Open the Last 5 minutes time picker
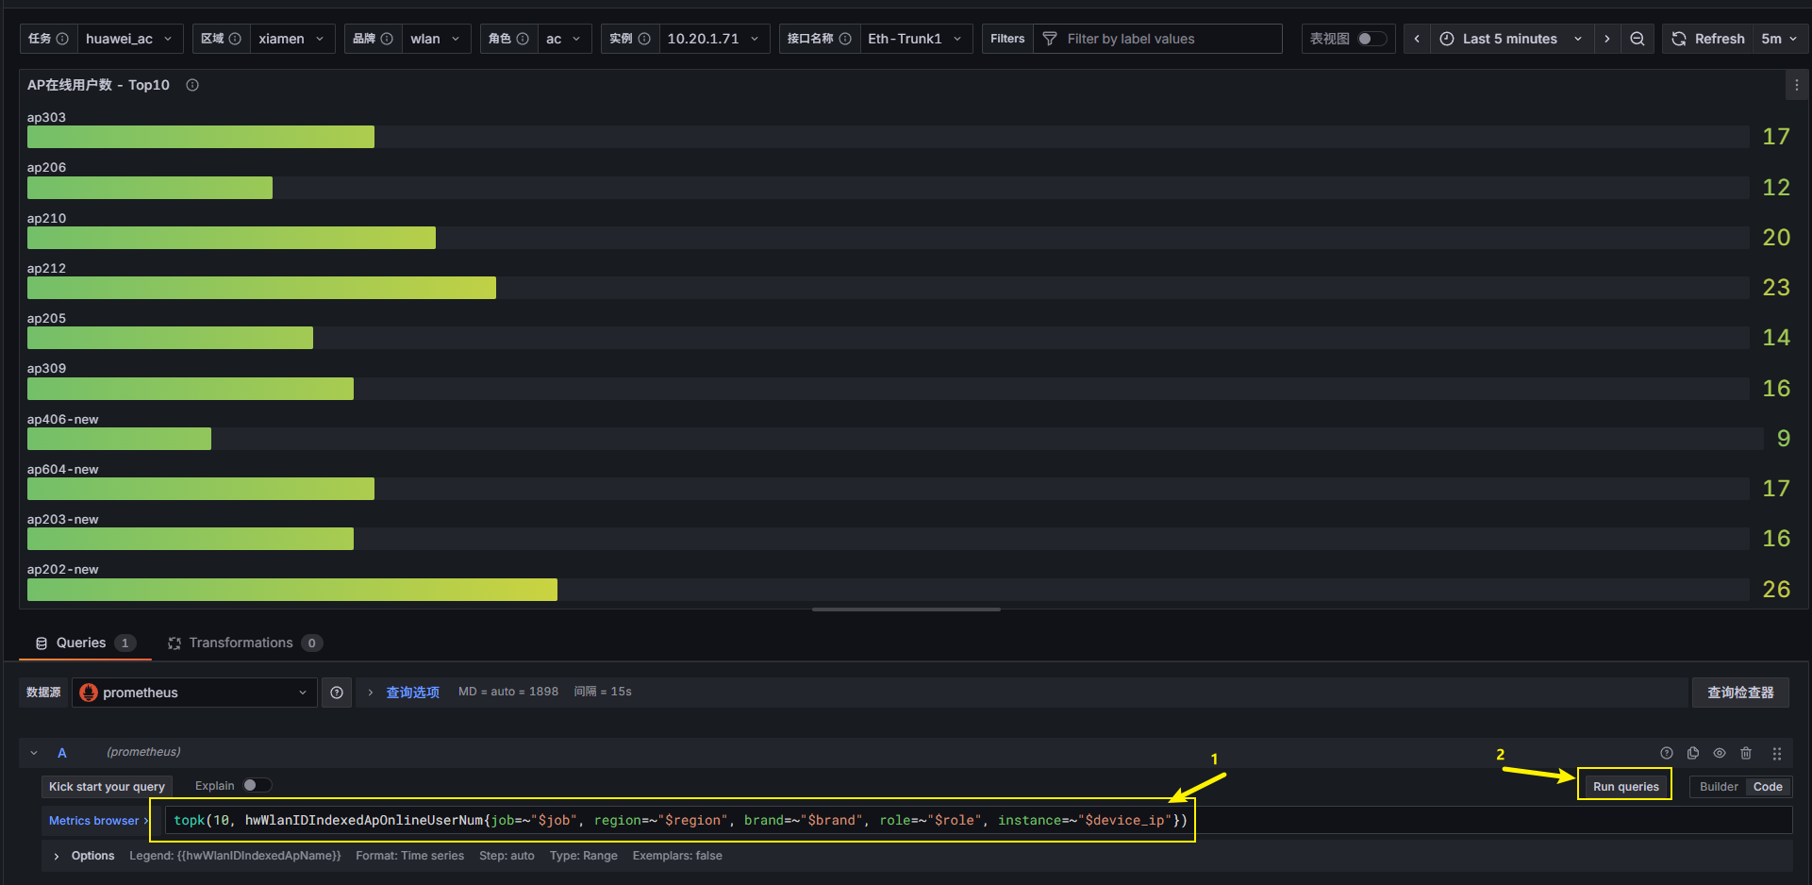The width and height of the screenshot is (1812, 885). (1510, 39)
